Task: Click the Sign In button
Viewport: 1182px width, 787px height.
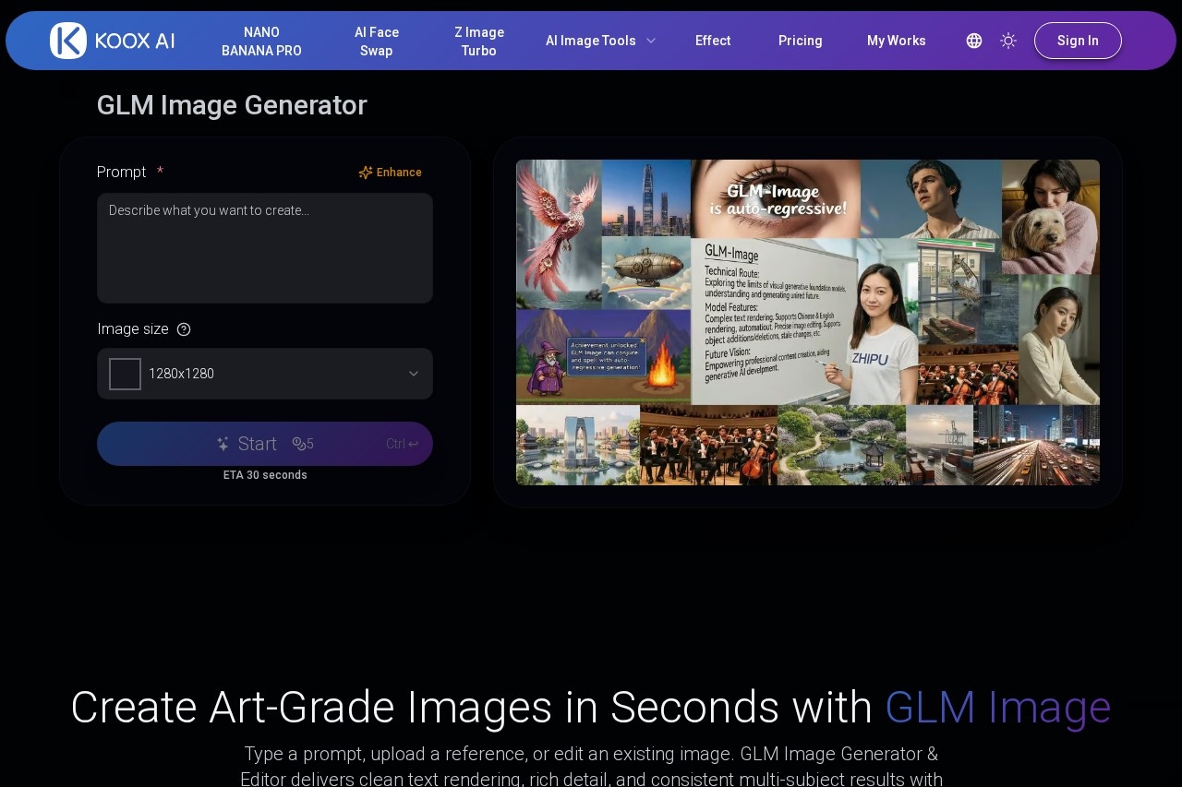Action: [1078, 41]
